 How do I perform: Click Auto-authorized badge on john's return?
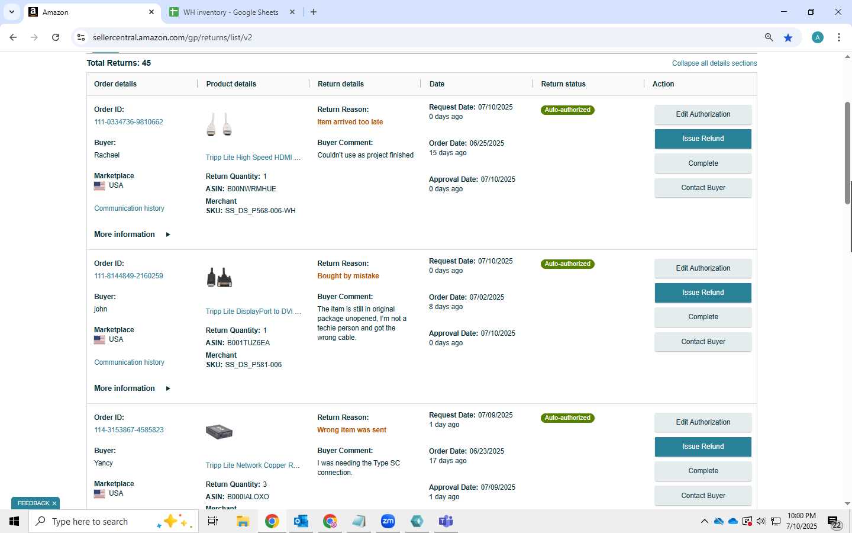click(567, 264)
